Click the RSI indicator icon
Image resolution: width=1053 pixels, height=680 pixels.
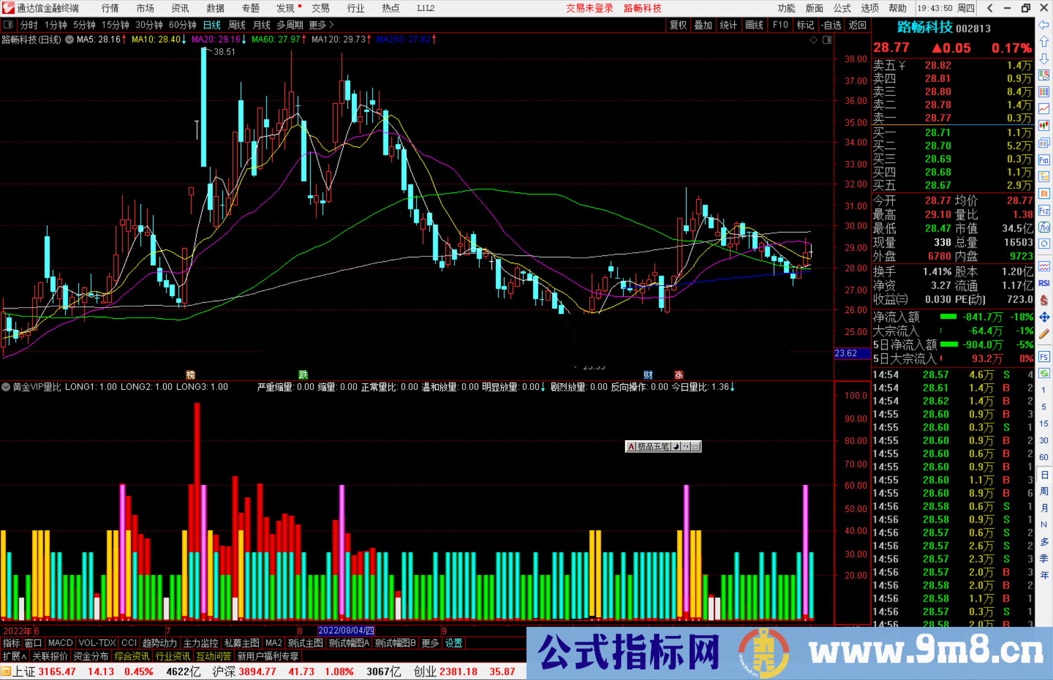coord(1044,283)
